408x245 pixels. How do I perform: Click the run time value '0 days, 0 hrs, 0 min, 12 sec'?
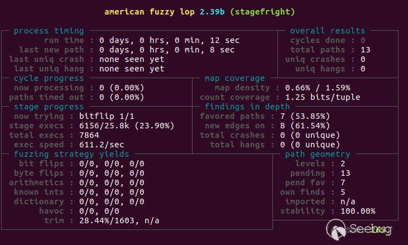(x=169, y=40)
